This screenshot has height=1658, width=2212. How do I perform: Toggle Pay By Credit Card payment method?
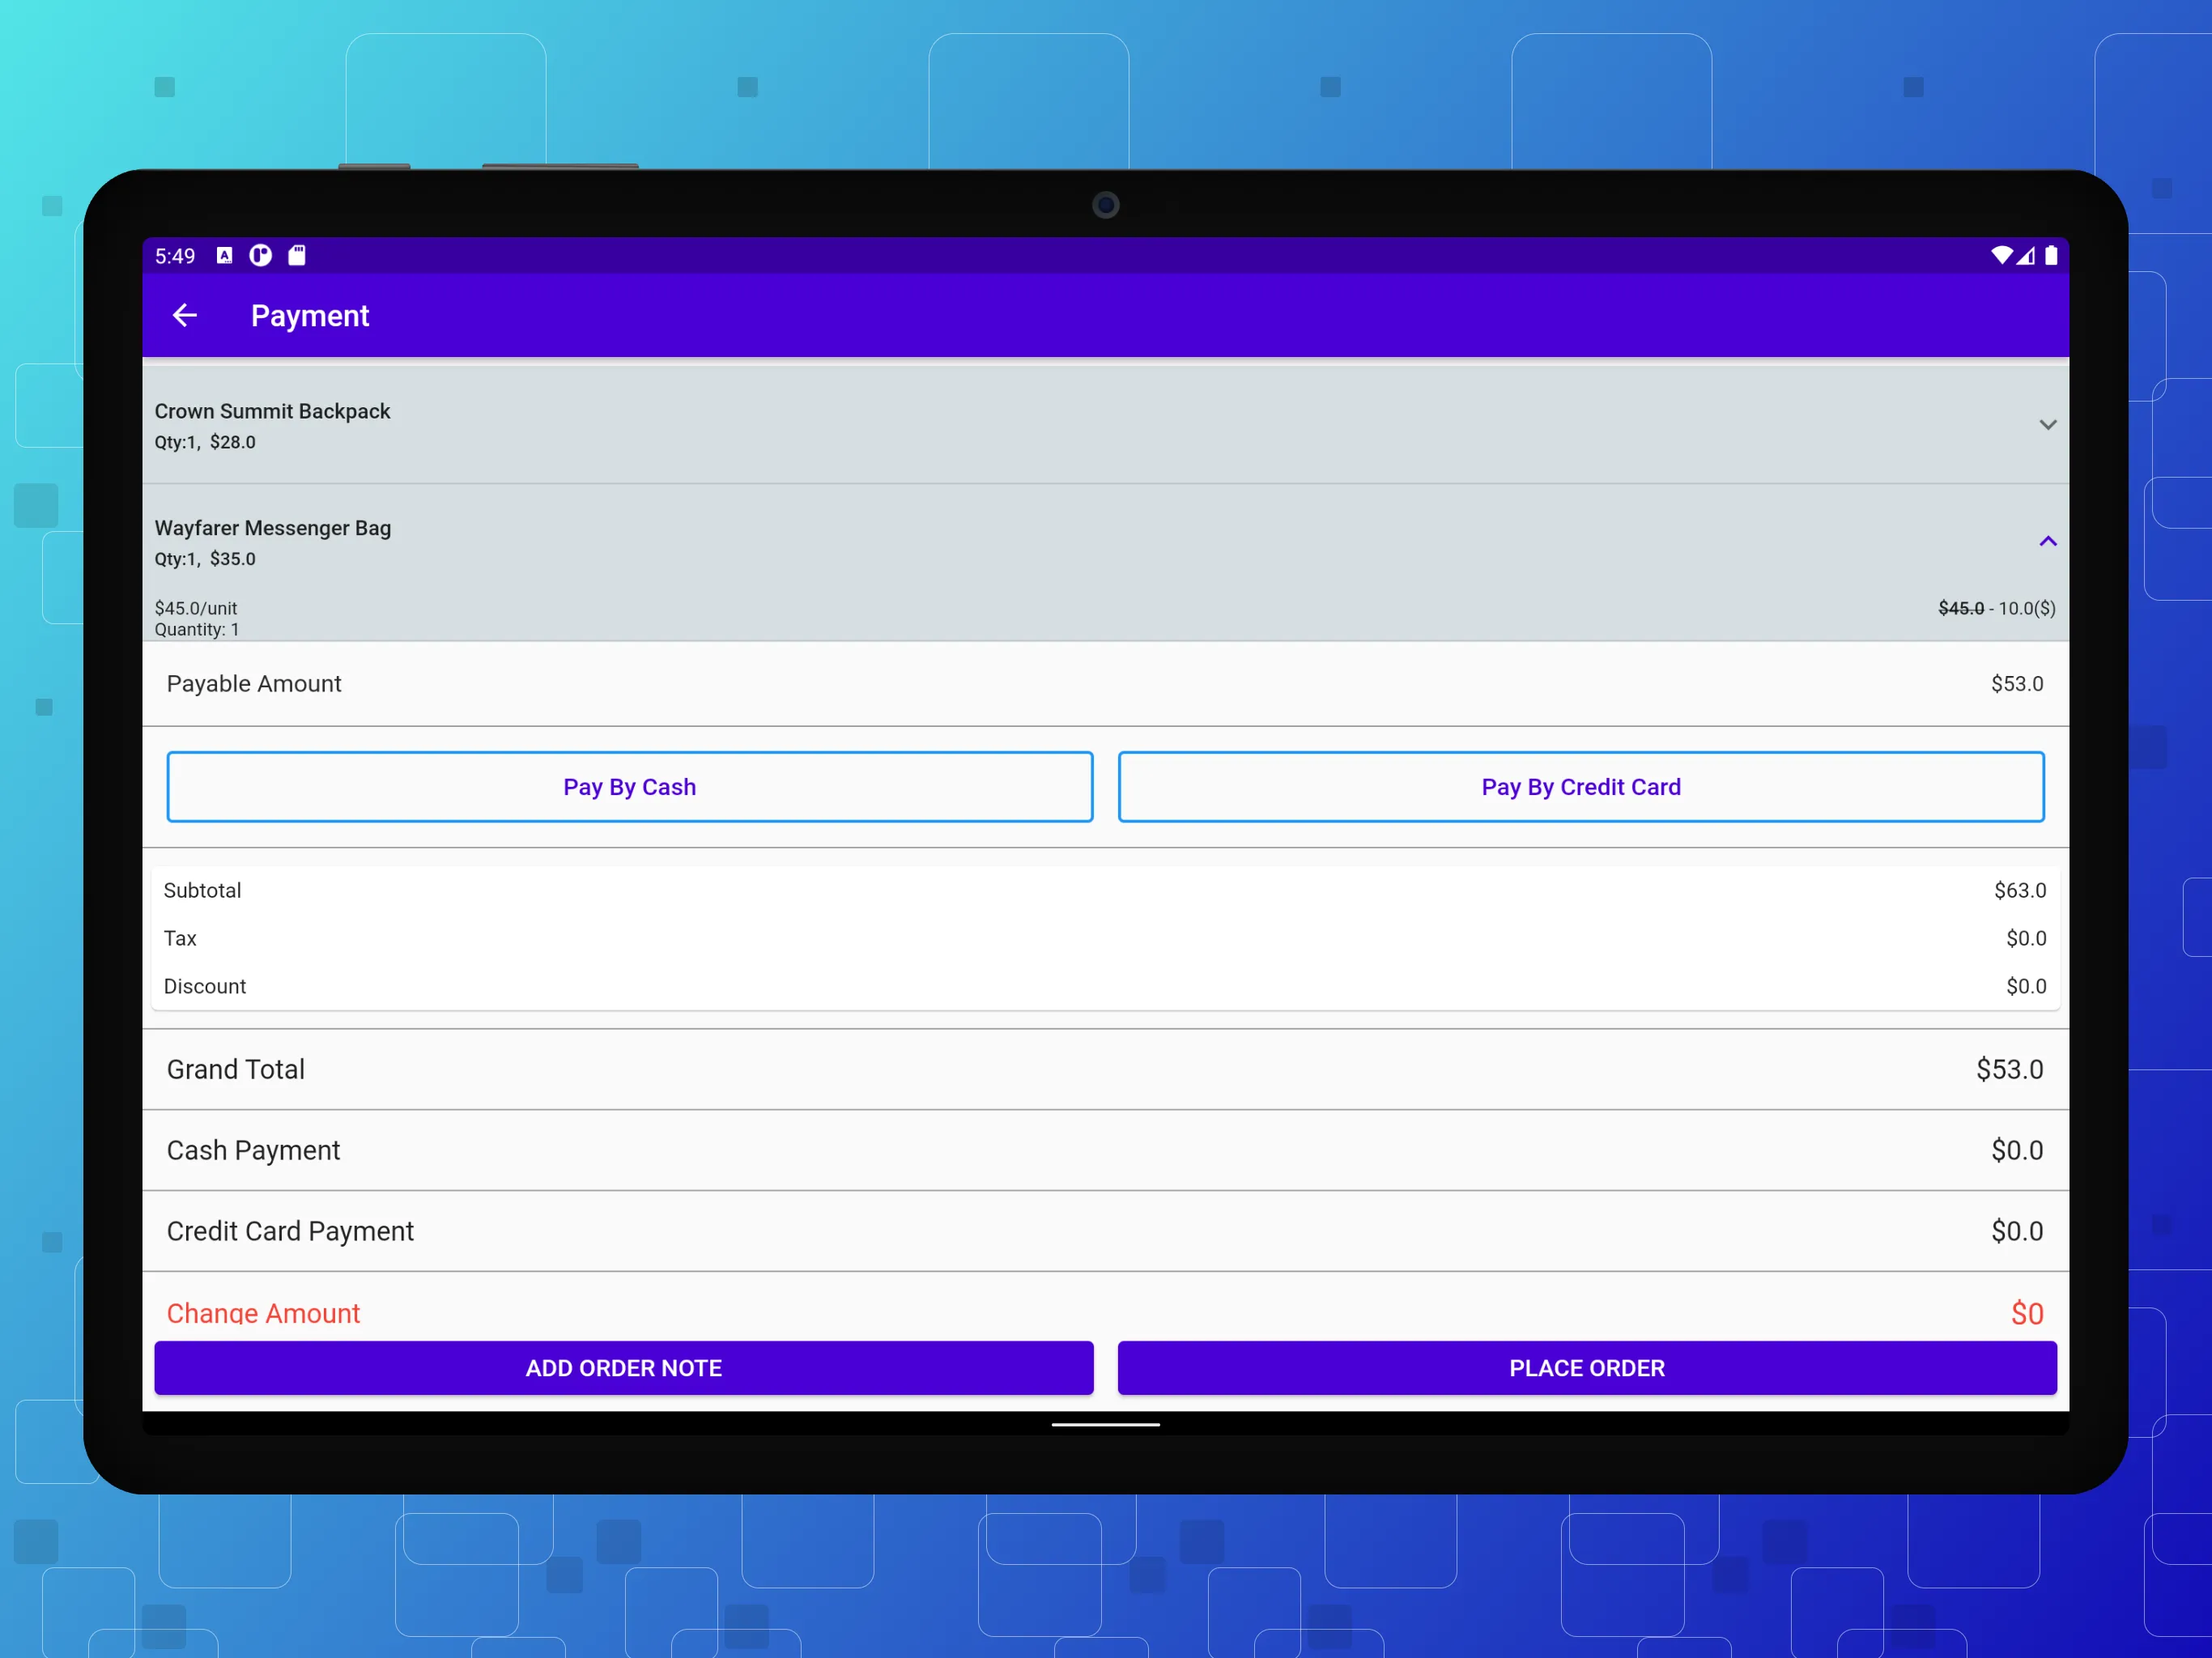[x=1580, y=787]
